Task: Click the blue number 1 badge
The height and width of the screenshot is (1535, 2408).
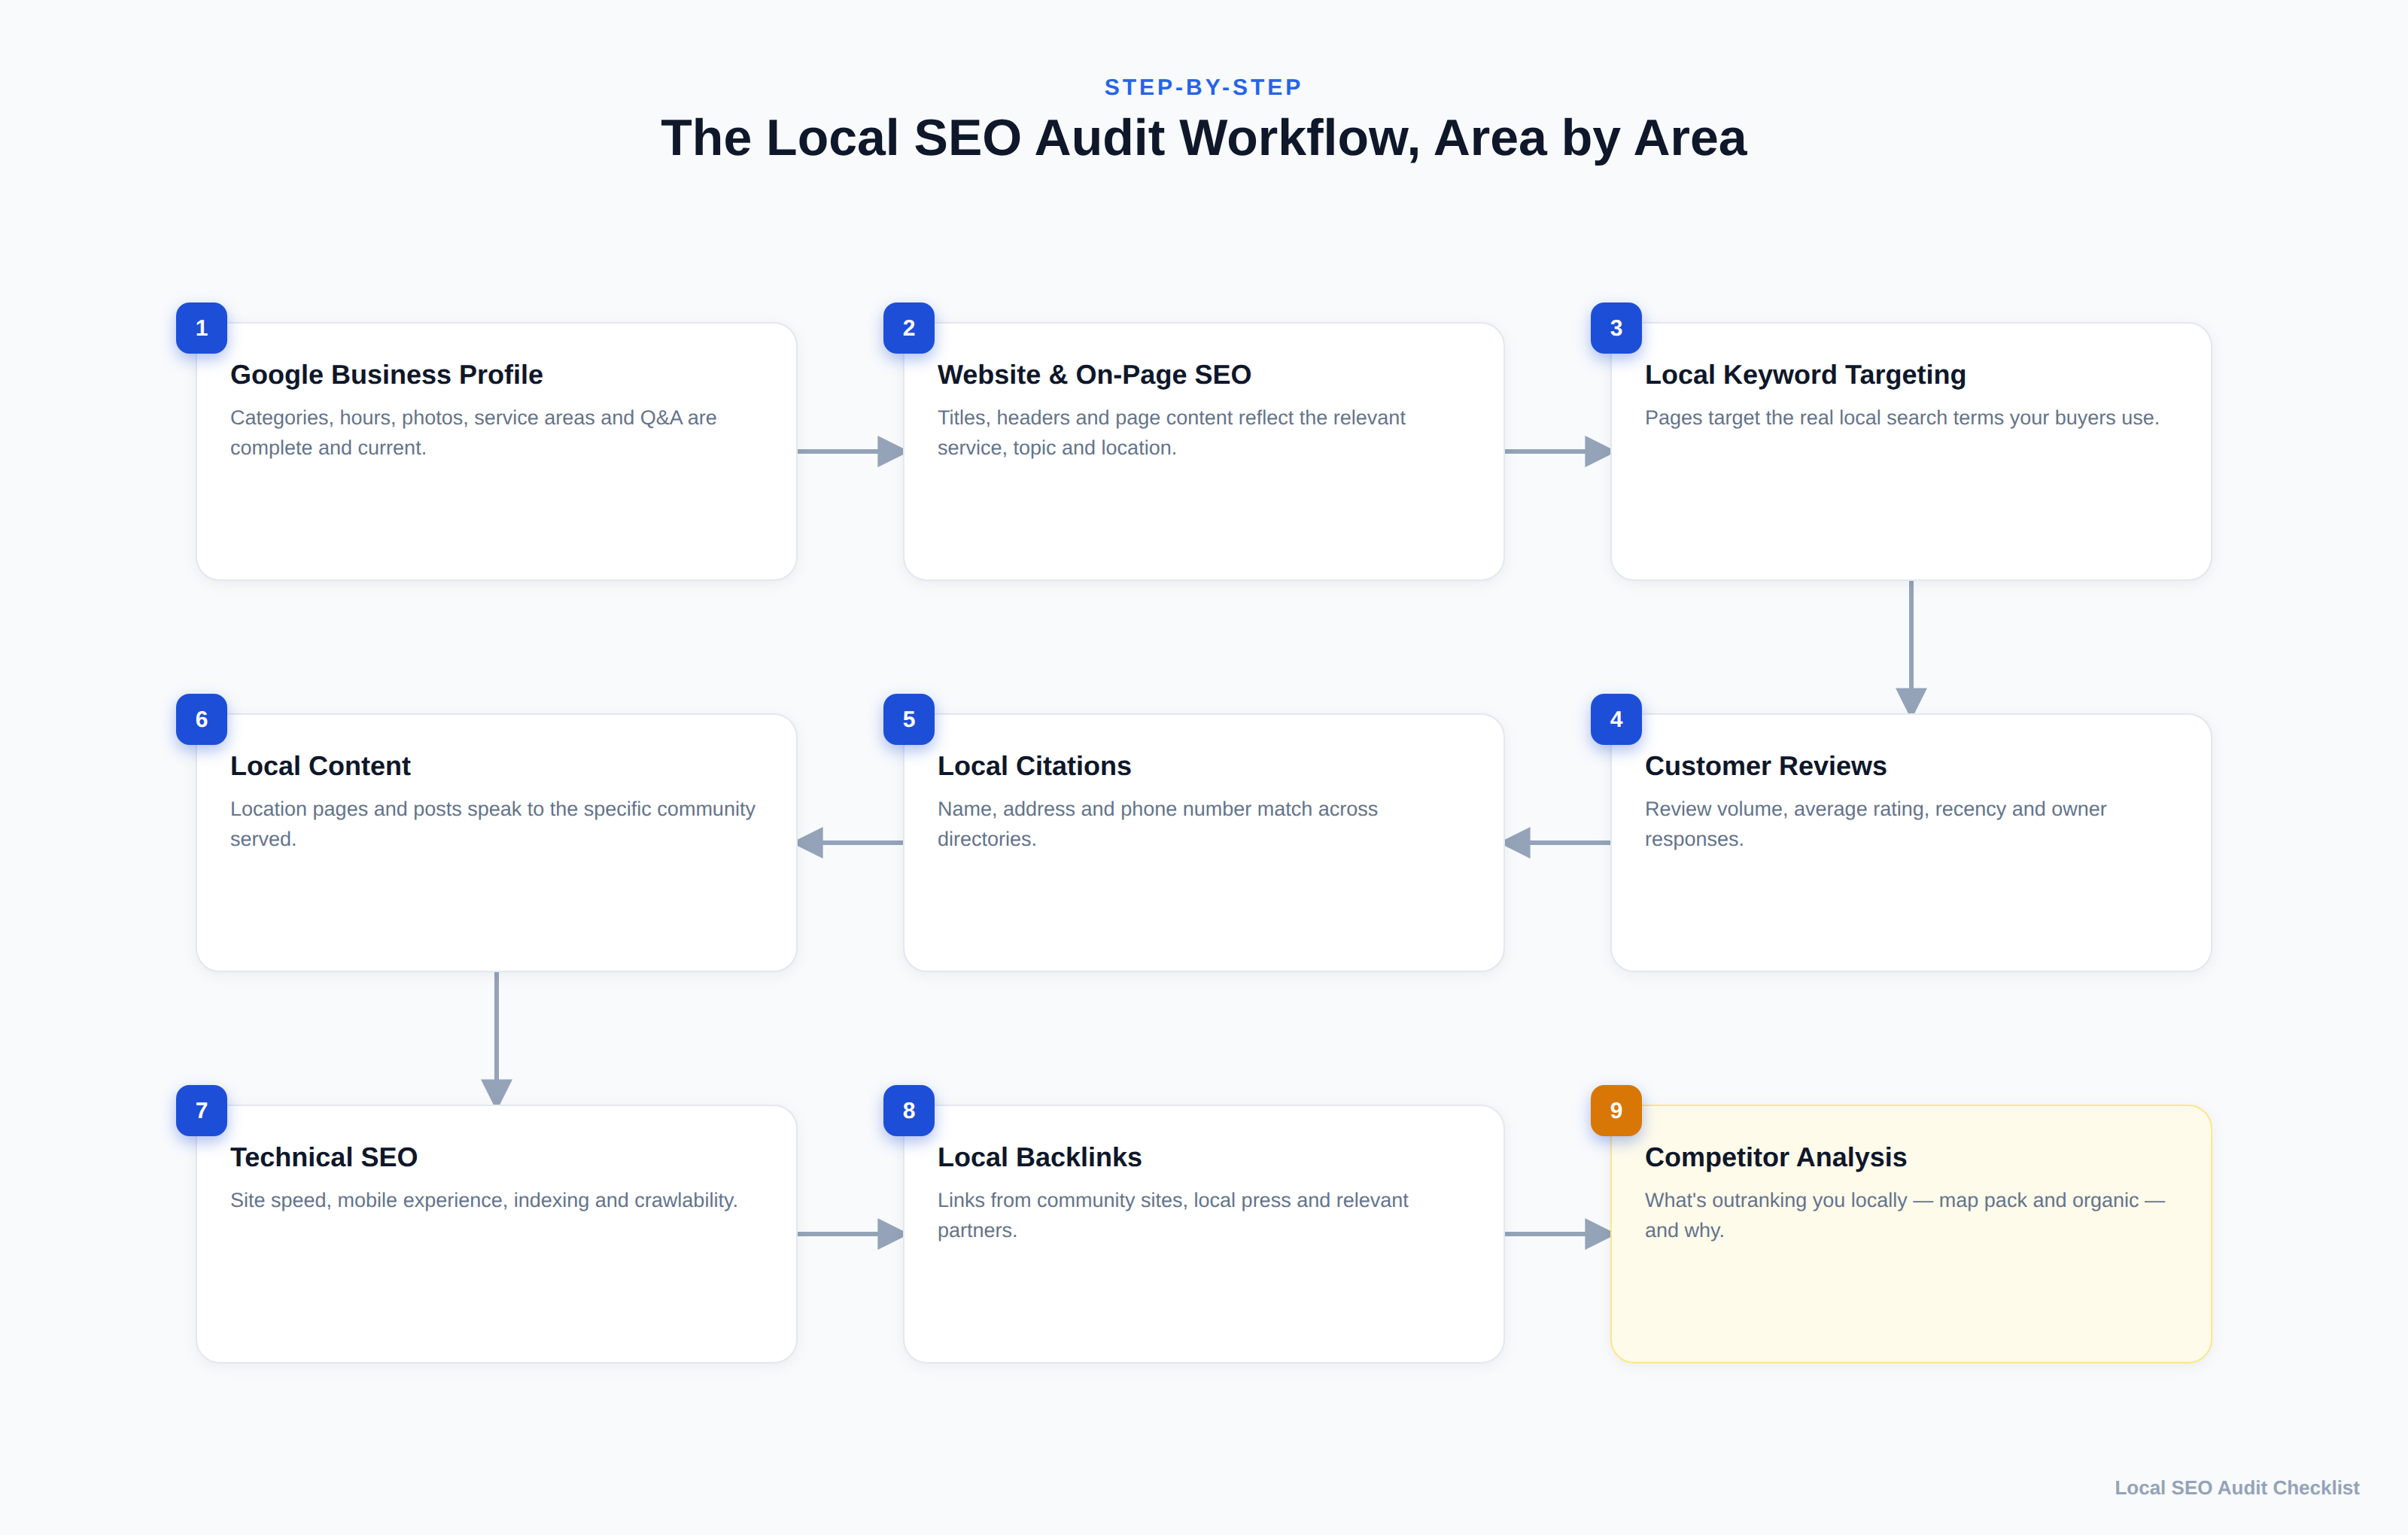Action: [x=201, y=327]
